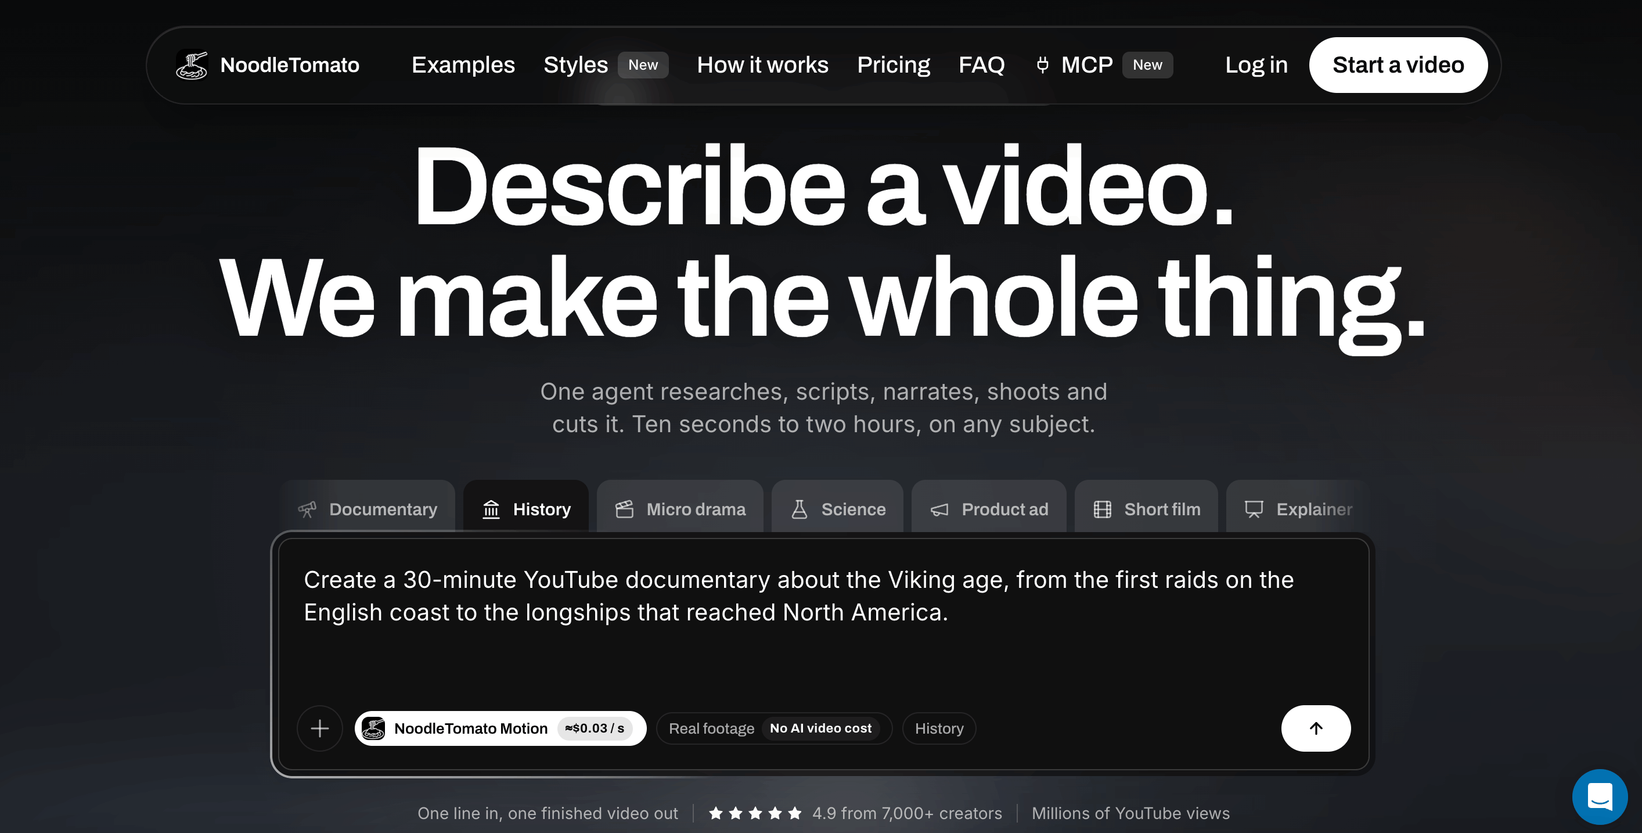The height and width of the screenshot is (833, 1642).
Task: Toggle the Real footage option
Action: 774,728
